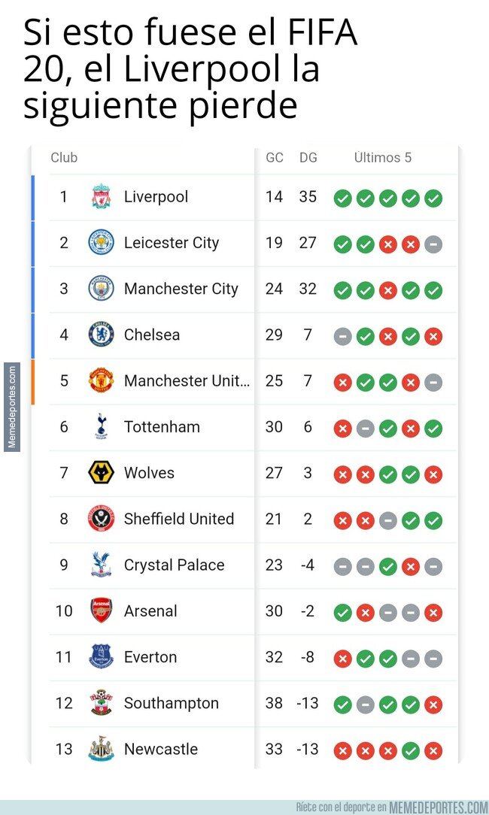This screenshot has width=489, height=815.
Task: Click Liverpool's most recent win checkmark
Action: tap(433, 198)
